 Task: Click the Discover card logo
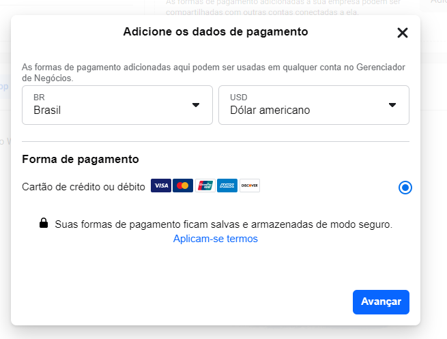coord(250,186)
